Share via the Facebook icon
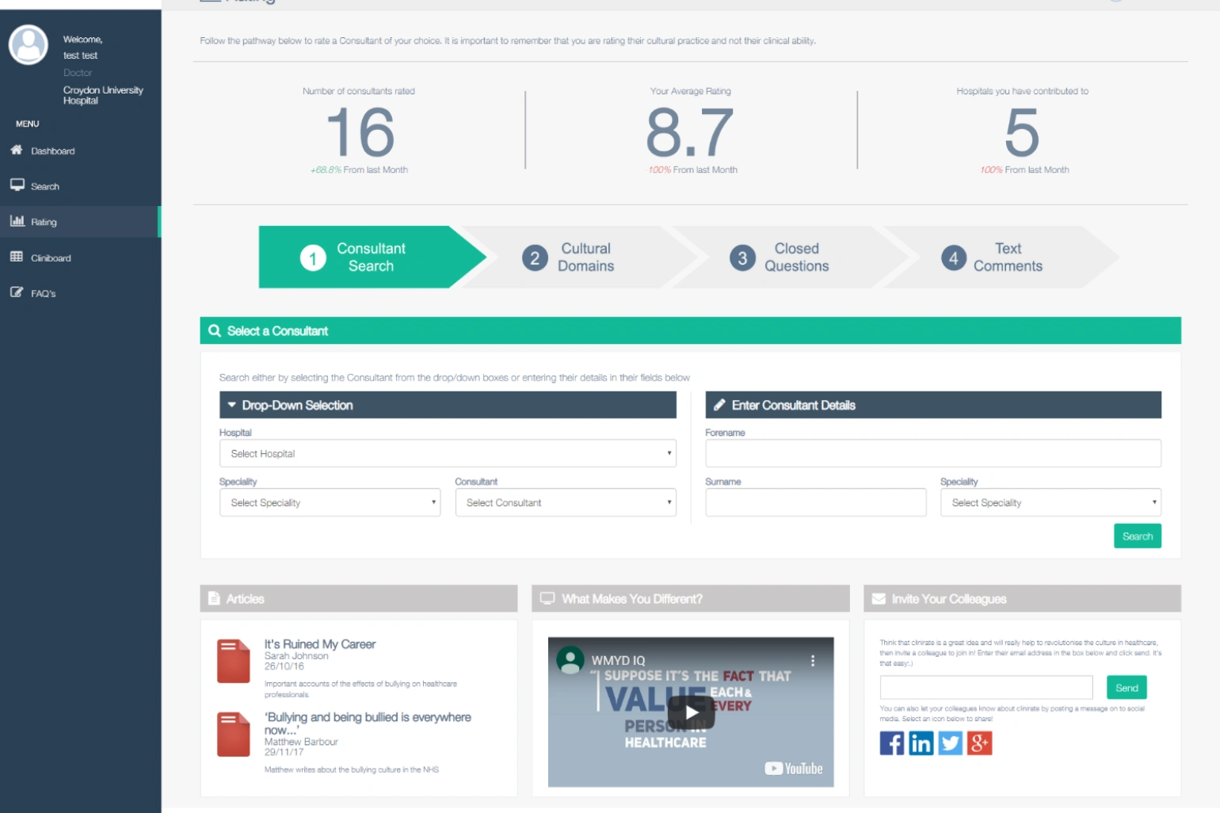 point(892,743)
